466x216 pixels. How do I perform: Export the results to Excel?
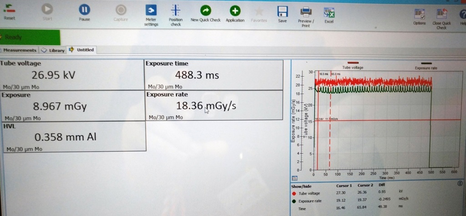point(329,13)
